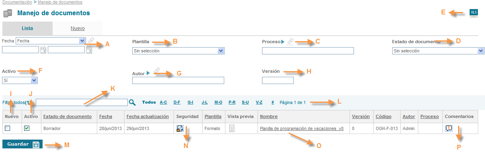Open the first date calendar picker

tap(43, 50)
